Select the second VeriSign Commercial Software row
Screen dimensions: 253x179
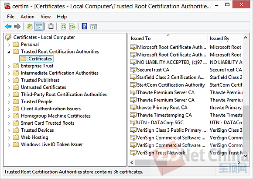[186, 145]
